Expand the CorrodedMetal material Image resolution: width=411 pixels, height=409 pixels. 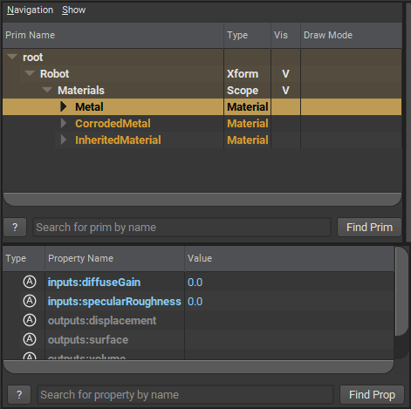64,123
